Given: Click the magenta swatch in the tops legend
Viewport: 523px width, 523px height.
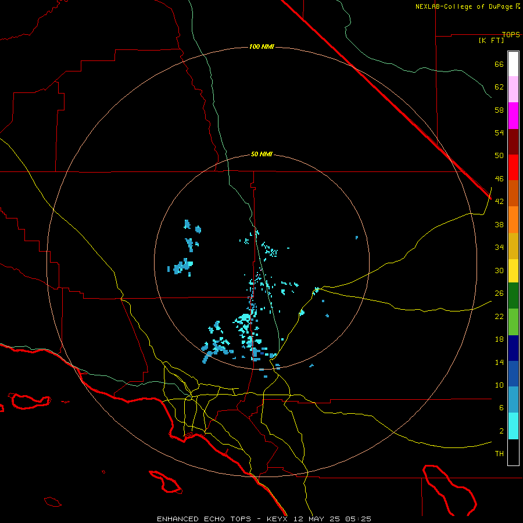Looking at the screenshot, I should 513,116.
